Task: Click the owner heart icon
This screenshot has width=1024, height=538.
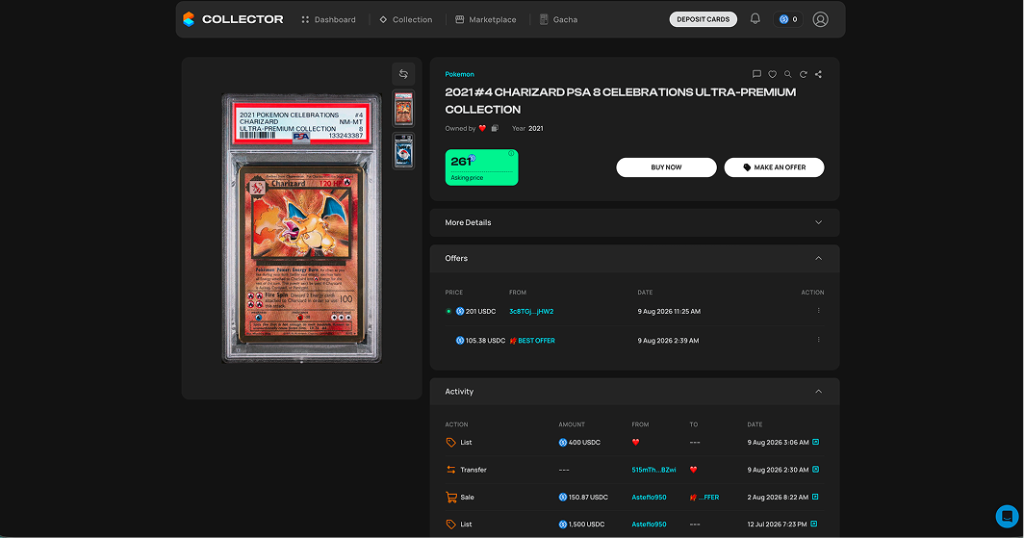Action: (x=482, y=129)
